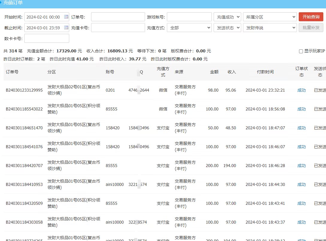The width and height of the screenshot is (326, 241).
Task: Click the 来源 column header
Action: 179,72
